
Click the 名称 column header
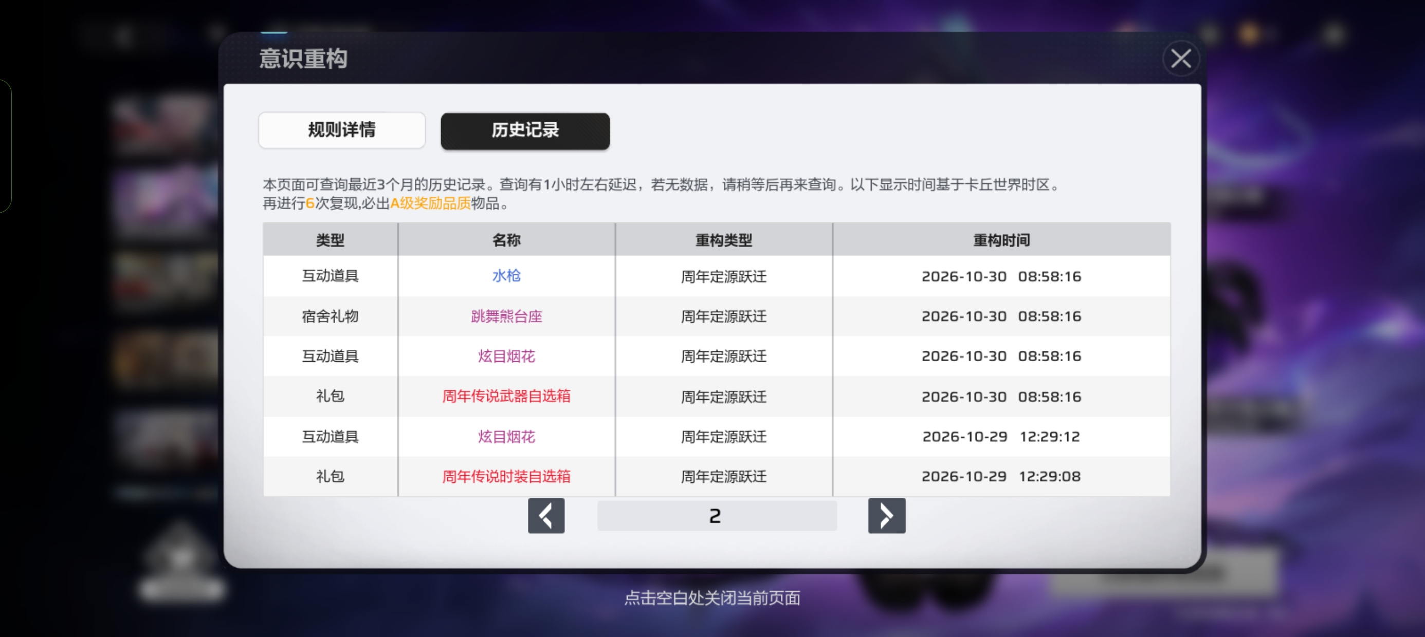(x=506, y=239)
